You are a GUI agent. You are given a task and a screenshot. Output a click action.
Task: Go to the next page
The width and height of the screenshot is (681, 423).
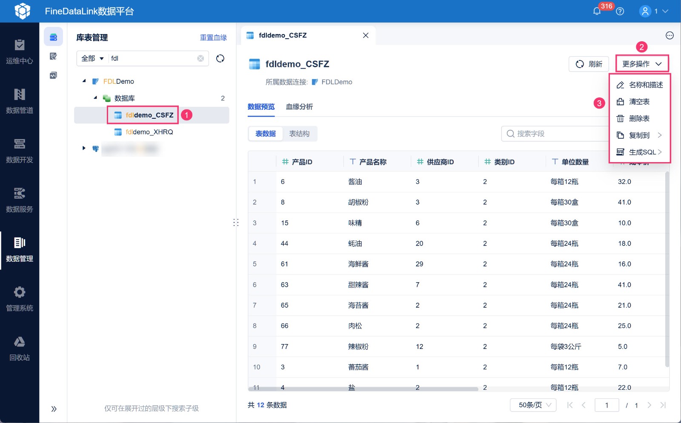(649, 405)
